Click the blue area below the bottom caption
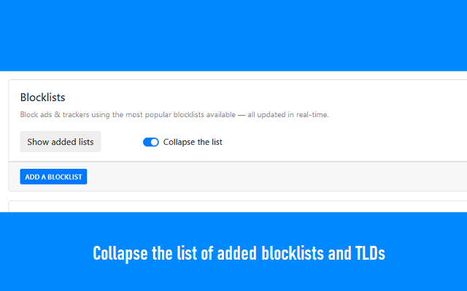 pos(233,280)
